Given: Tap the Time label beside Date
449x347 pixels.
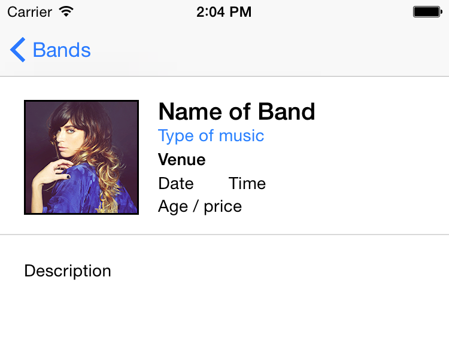Looking at the screenshot, I should 247,183.
